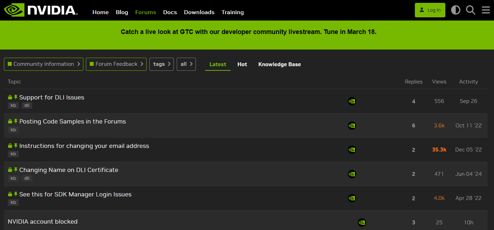Open the poster avatar on Support for DLI Issues
494x230 pixels.
(352, 101)
